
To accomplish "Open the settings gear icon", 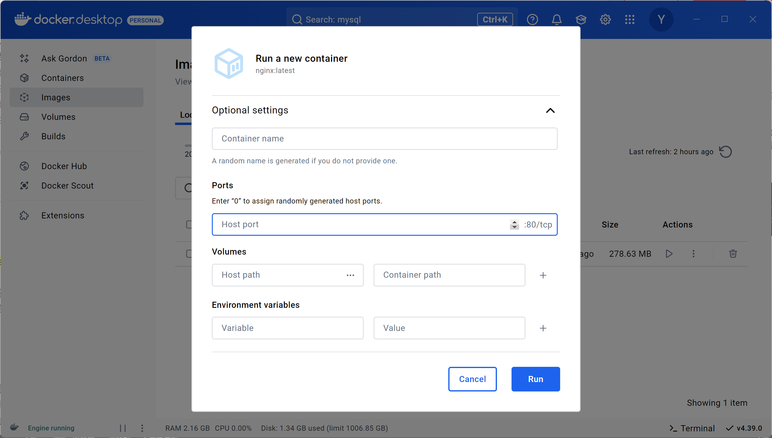I will (x=605, y=20).
